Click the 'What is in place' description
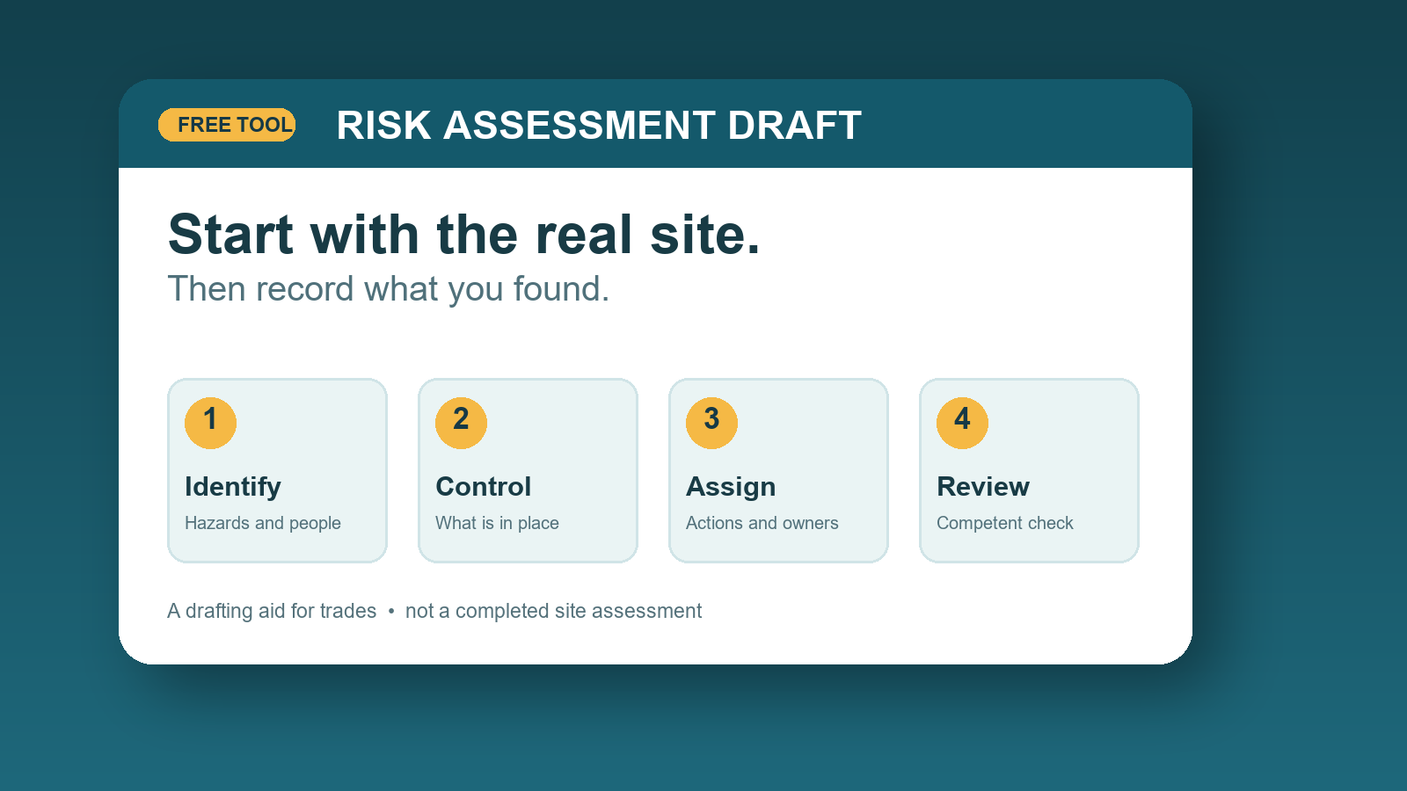Image resolution: width=1407 pixels, height=791 pixels. (x=497, y=523)
